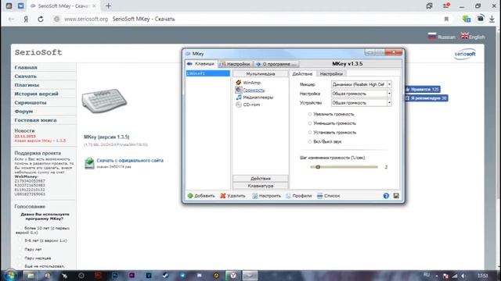Open Главная in site sidebar
This screenshot has width=501, height=281.
click(x=26, y=68)
